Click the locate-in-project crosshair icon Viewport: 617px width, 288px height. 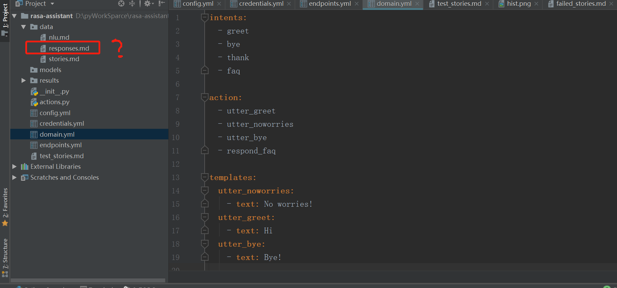click(121, 4)
